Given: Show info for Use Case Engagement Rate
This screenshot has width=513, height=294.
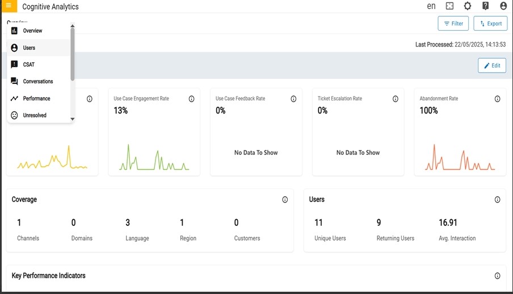Looking at the screenshot, I should (191, 99).
